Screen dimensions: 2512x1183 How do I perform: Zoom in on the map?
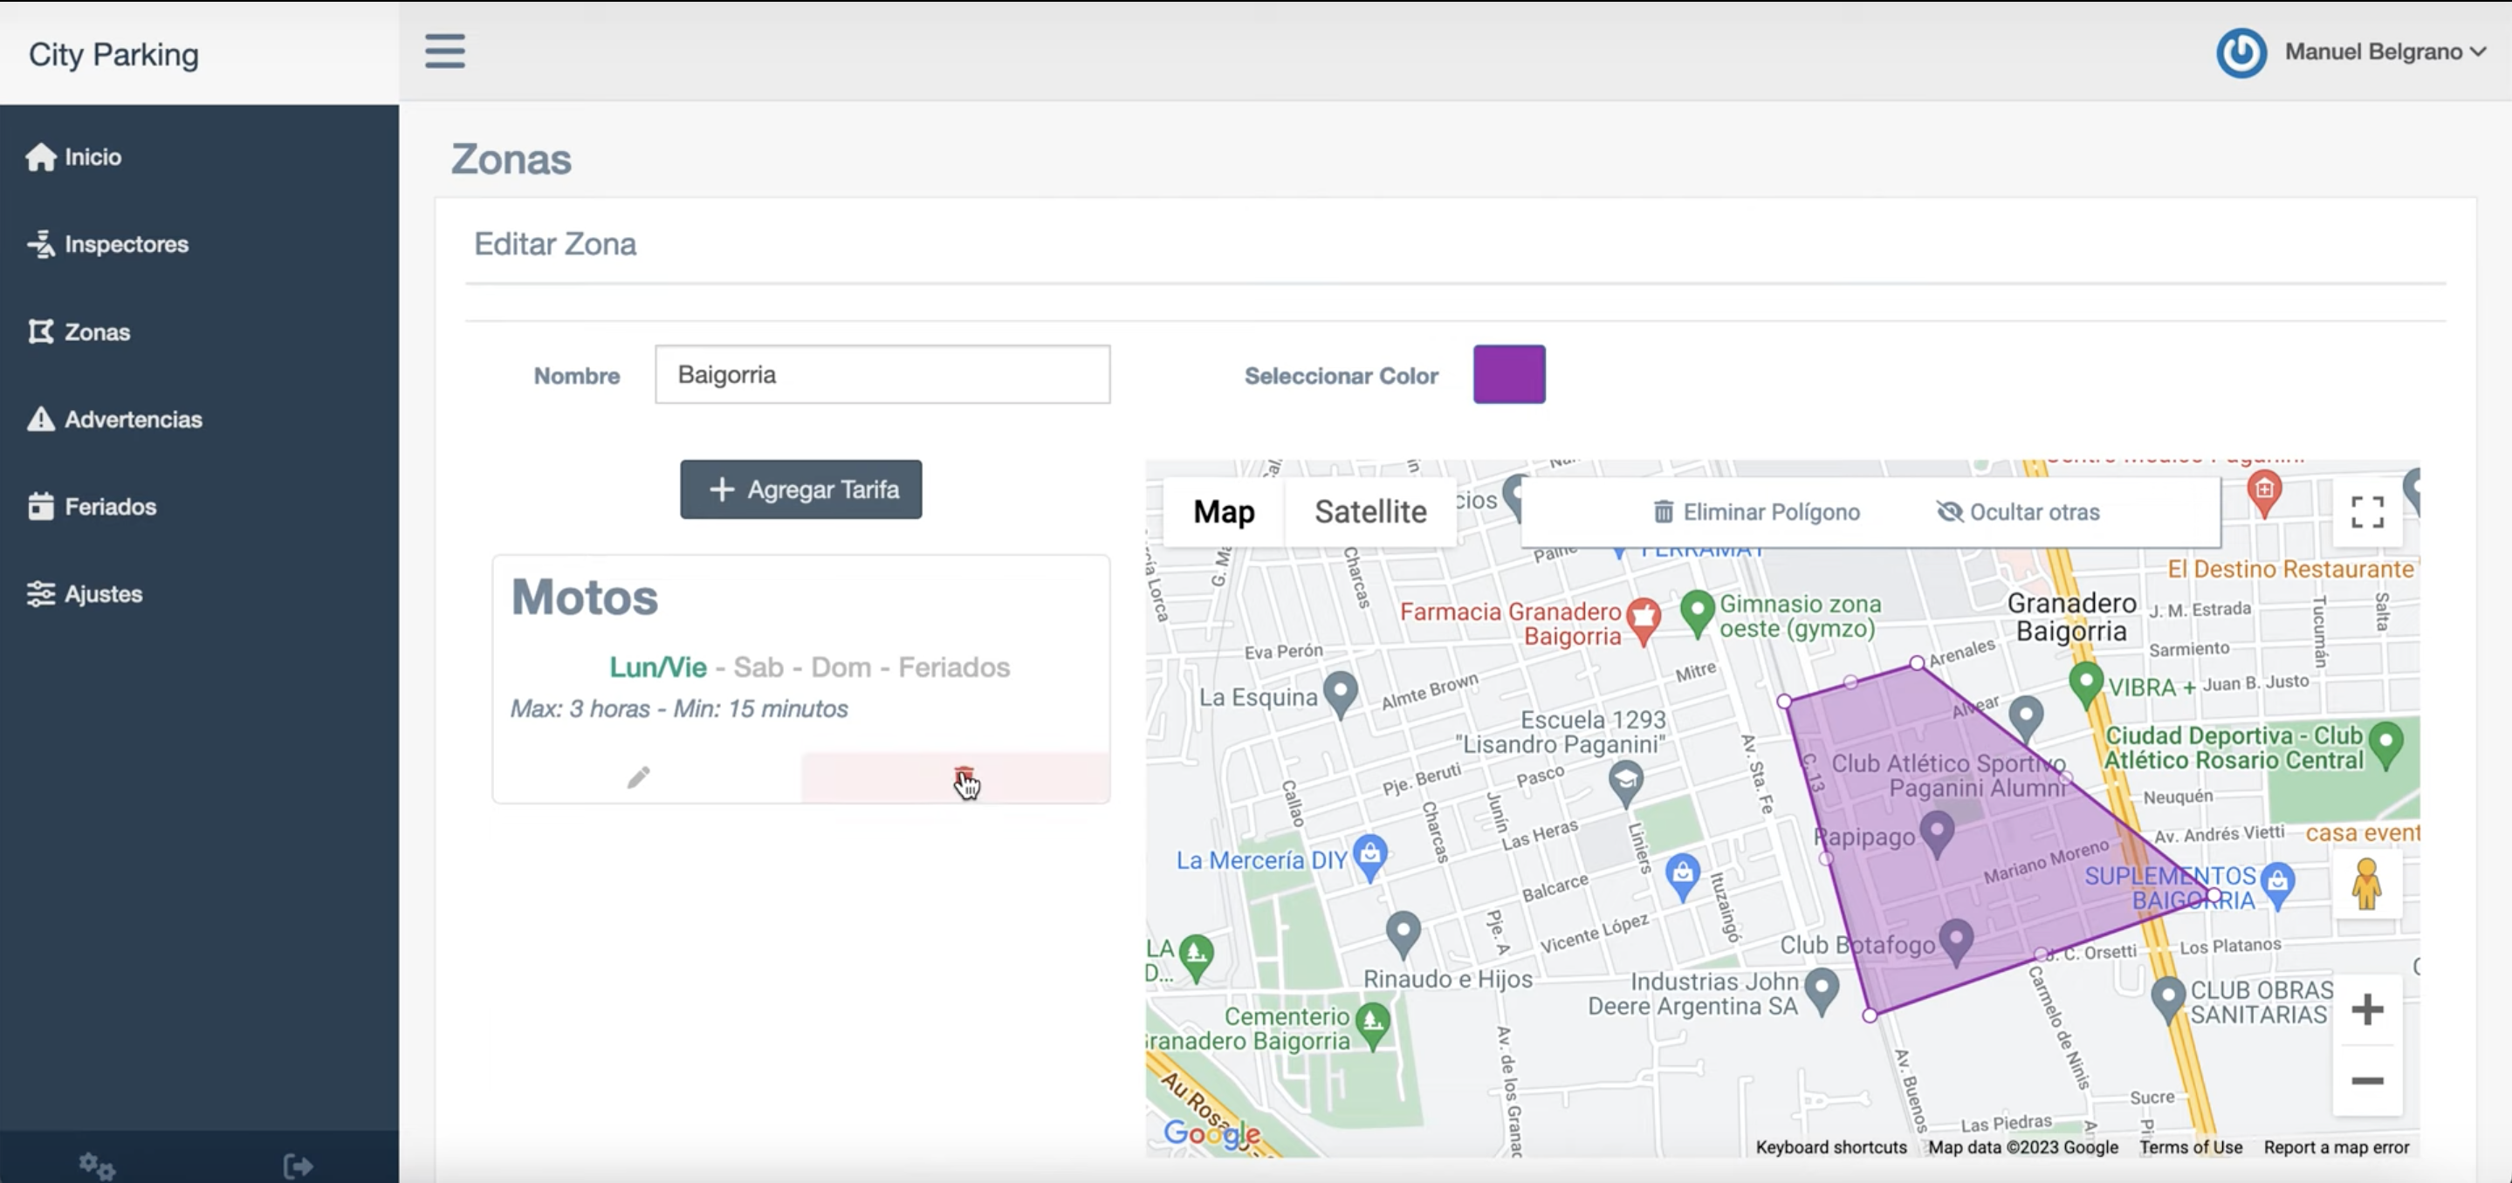pyautogui.click(x=2367, y=1009)
